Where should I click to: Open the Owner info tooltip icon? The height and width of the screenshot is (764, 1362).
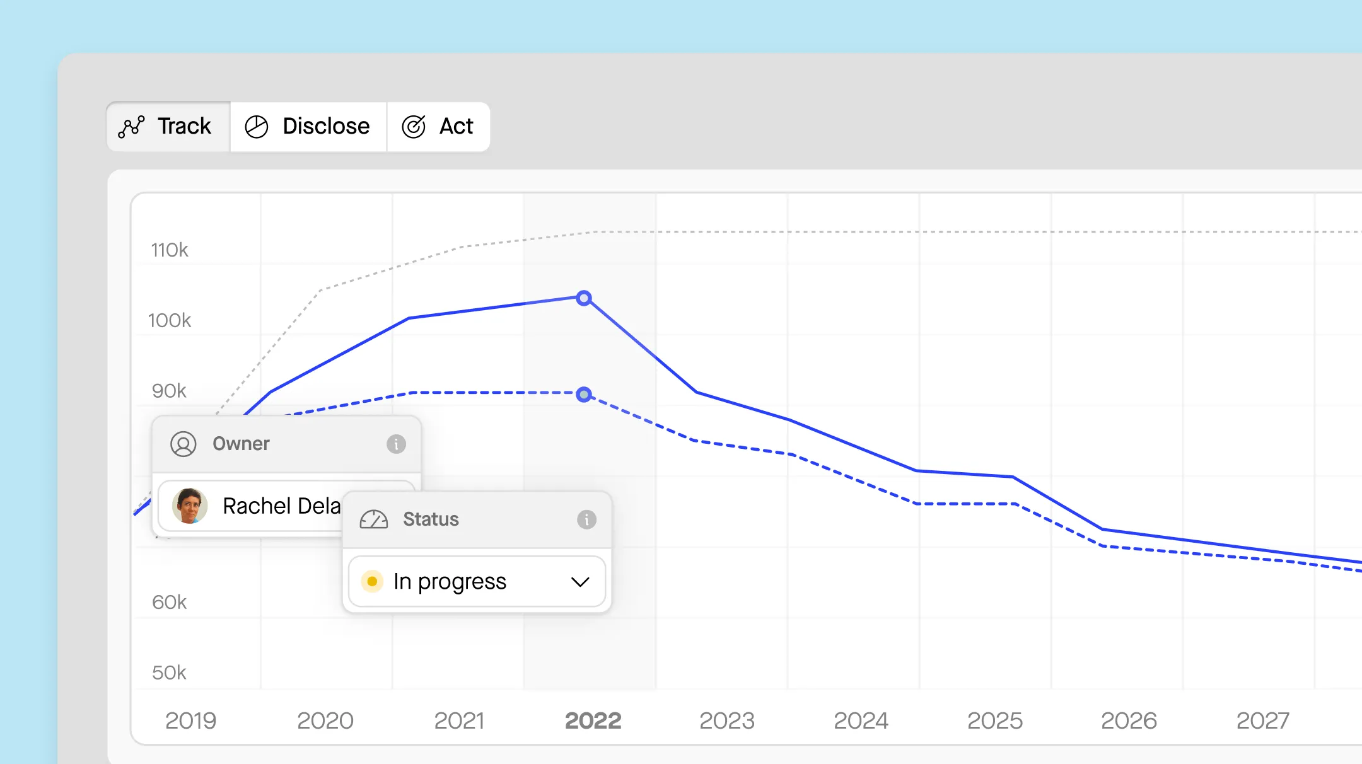coord(396,444)
